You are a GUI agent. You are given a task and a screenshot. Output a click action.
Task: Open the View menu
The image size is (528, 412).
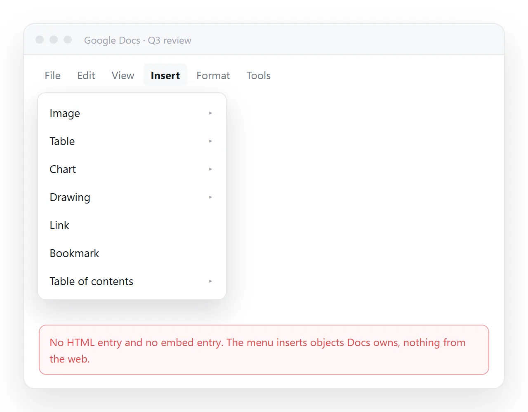[x=123, y=75]
